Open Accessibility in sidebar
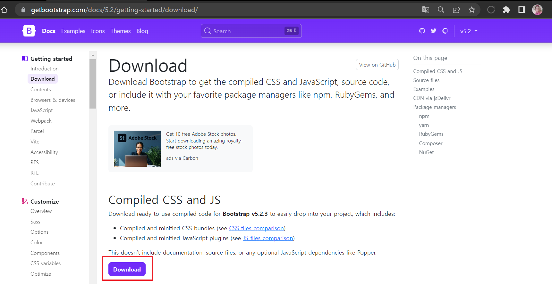Image resolution: width=552 pixels, height=284 pixels. click(x=44, y=152)
